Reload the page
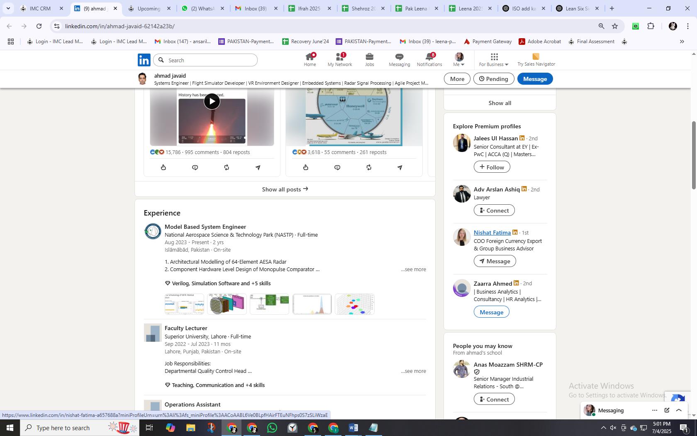The image size is (697, 436). (39, 26)
